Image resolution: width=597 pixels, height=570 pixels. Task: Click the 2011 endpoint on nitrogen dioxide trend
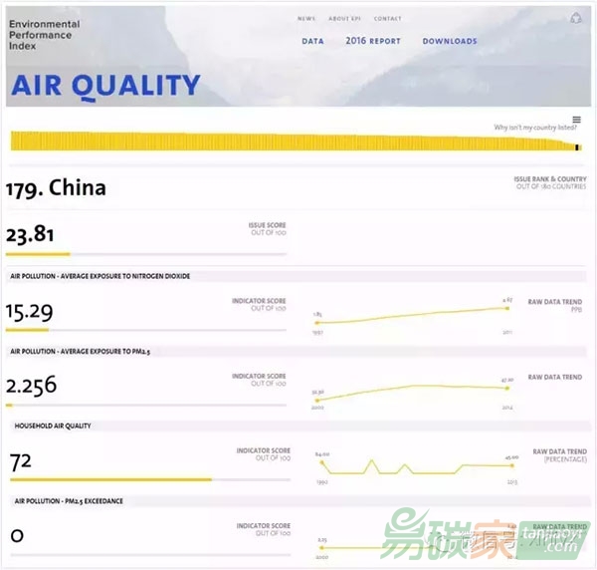pyautogui.click(x=507, y=308)
